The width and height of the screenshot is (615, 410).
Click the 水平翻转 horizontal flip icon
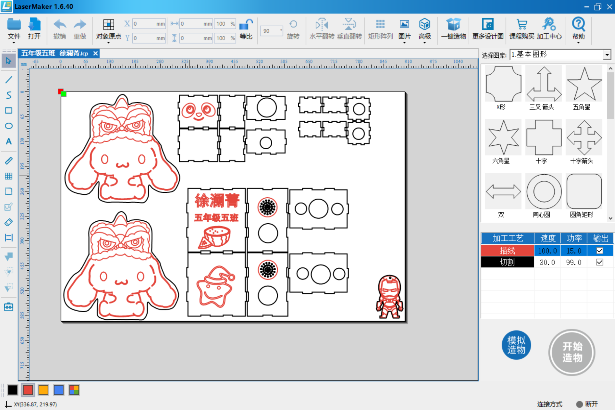[322, 24]
